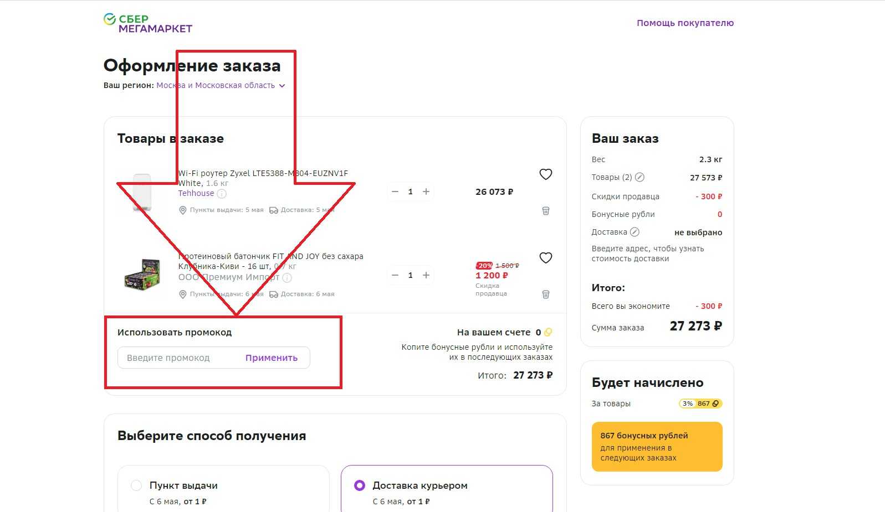
Task: Click the 3% 867 bonus badge
Action: (700, 404)
